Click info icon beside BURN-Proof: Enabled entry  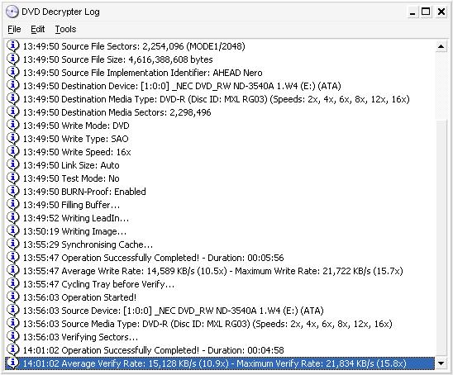click(x=12, y=191)
